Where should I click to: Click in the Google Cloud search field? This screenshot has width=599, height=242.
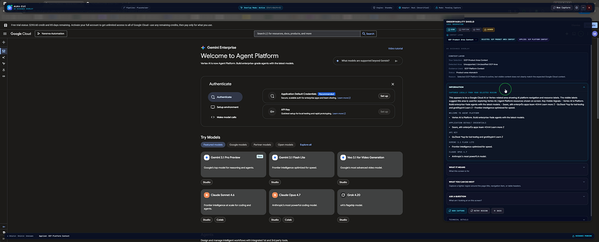click(307, 33)
